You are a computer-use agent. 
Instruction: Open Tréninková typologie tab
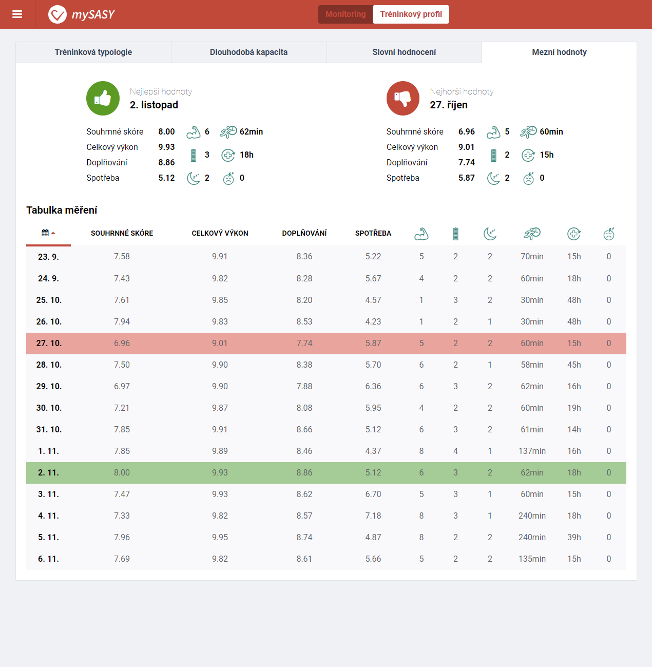tap(93, 52)
